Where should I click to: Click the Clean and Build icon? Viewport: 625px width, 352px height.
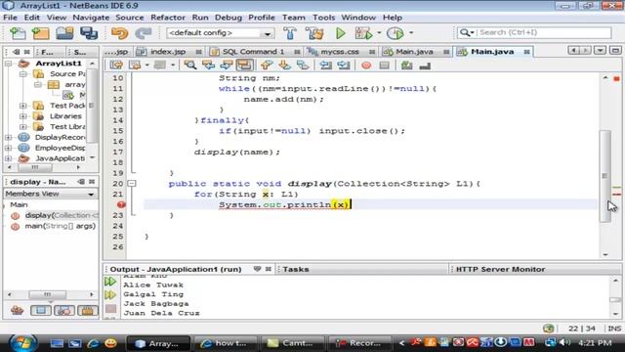click(x=314, y=33)
